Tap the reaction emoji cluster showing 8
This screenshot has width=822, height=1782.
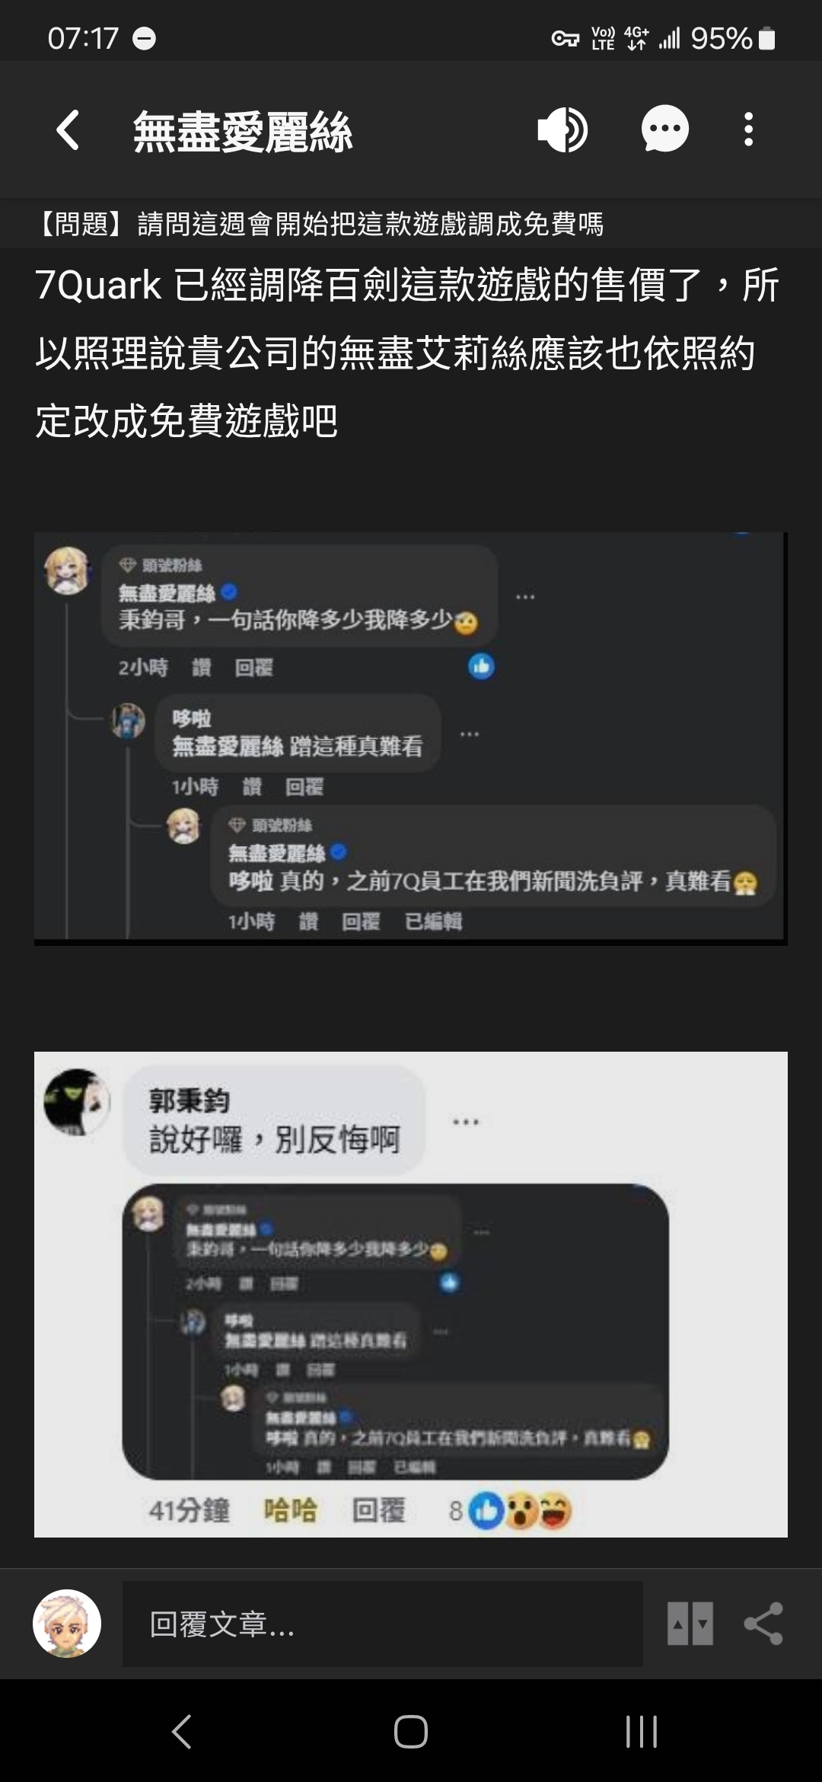pos(511,1511)
